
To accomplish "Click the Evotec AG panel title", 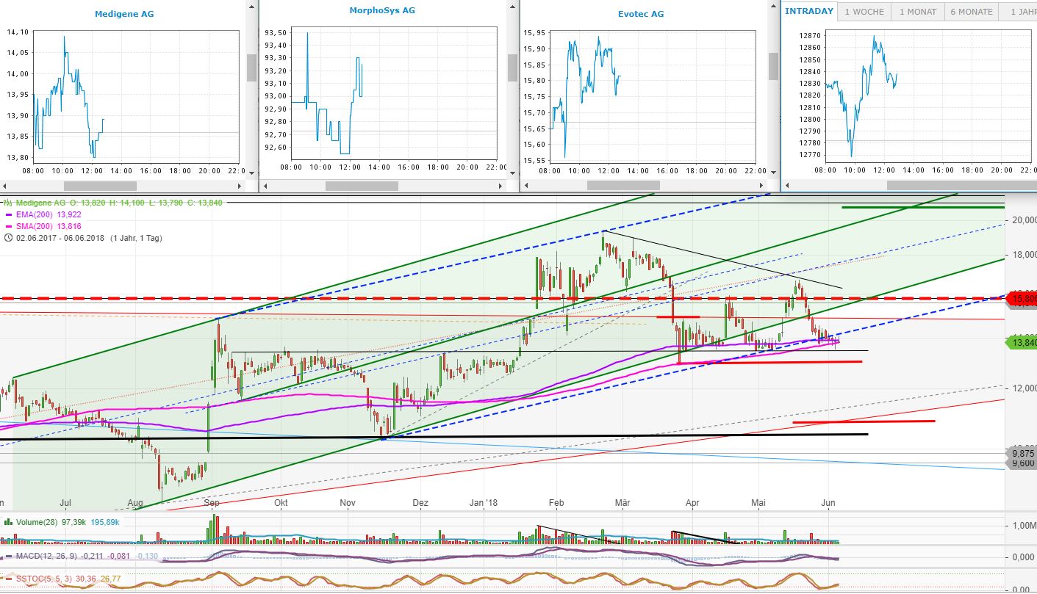I will click(641, 13).
